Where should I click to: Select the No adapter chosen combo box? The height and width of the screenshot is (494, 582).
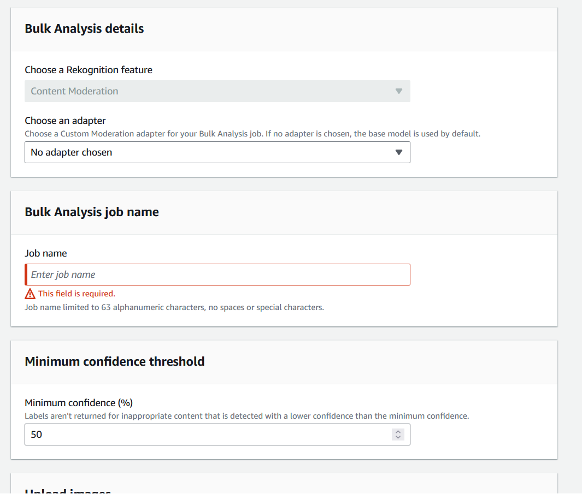217,152
